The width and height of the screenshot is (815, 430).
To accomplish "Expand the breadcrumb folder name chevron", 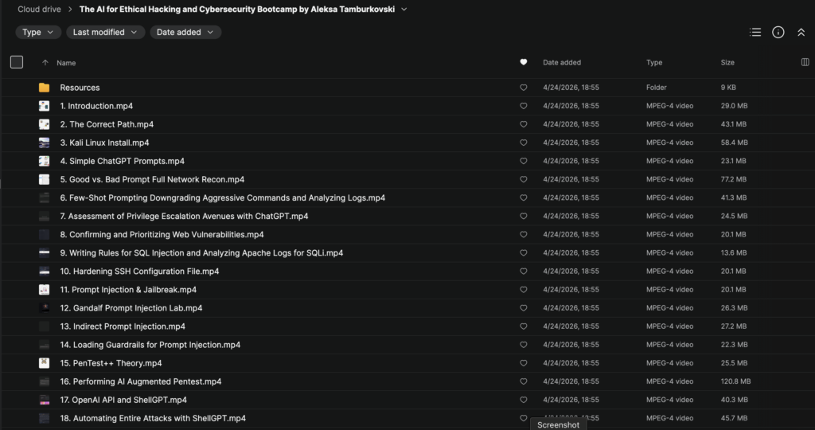I will pos(404,10).
